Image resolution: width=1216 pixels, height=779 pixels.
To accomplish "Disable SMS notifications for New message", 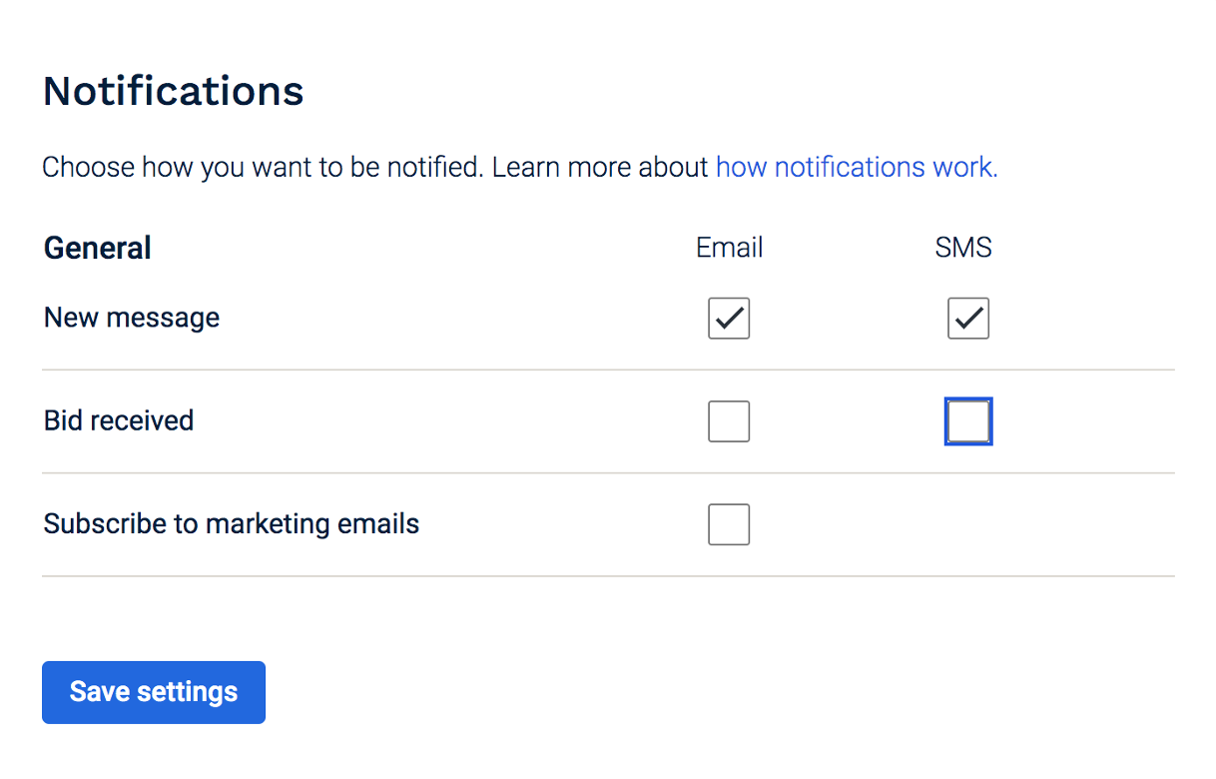I will [967, 318].
